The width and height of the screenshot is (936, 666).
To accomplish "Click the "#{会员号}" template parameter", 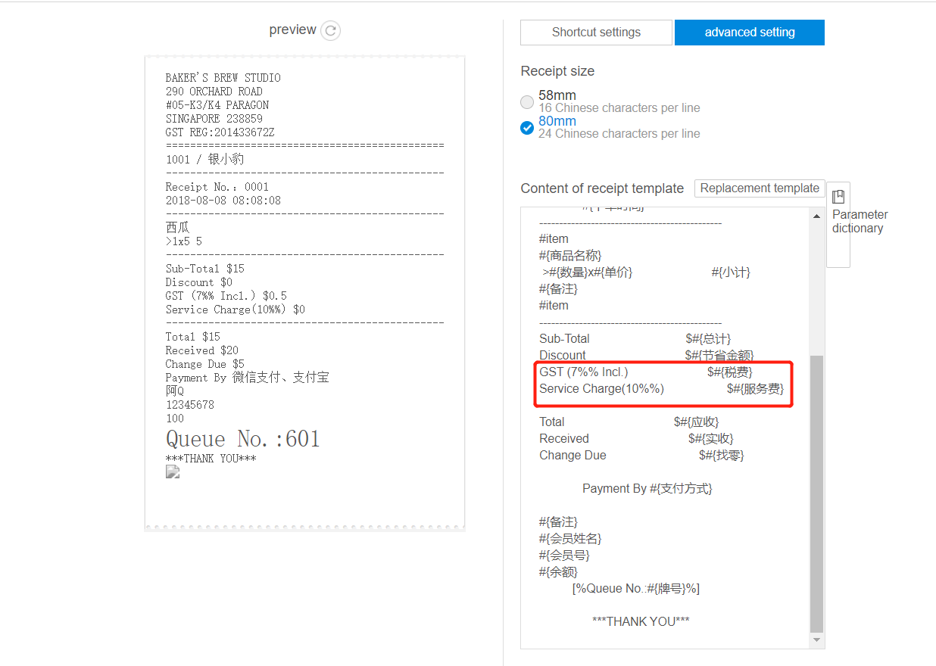I will (x=564, y=556).
